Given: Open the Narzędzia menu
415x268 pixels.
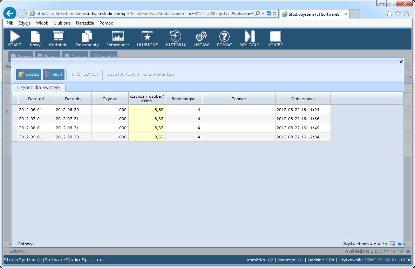Looking at the screenshot, I should click(x=85, y=23).
